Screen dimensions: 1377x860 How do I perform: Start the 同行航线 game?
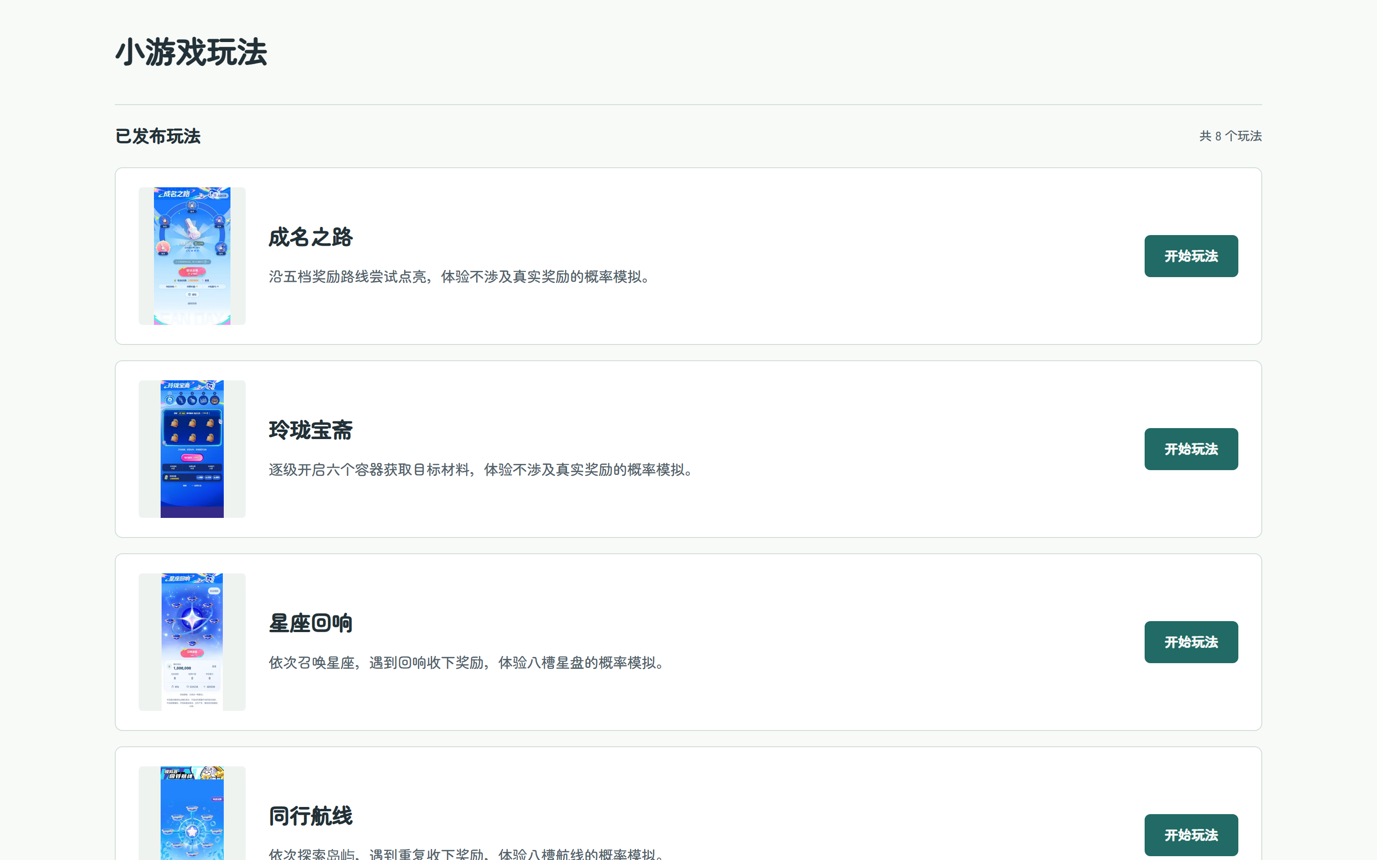coord(1191,834)
